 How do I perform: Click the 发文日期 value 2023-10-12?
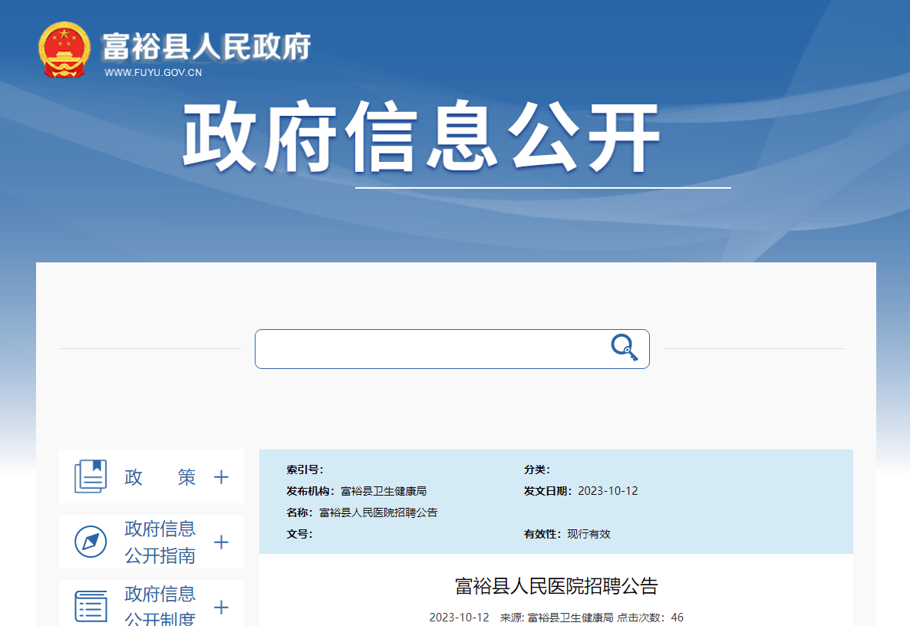pos(608,491)
